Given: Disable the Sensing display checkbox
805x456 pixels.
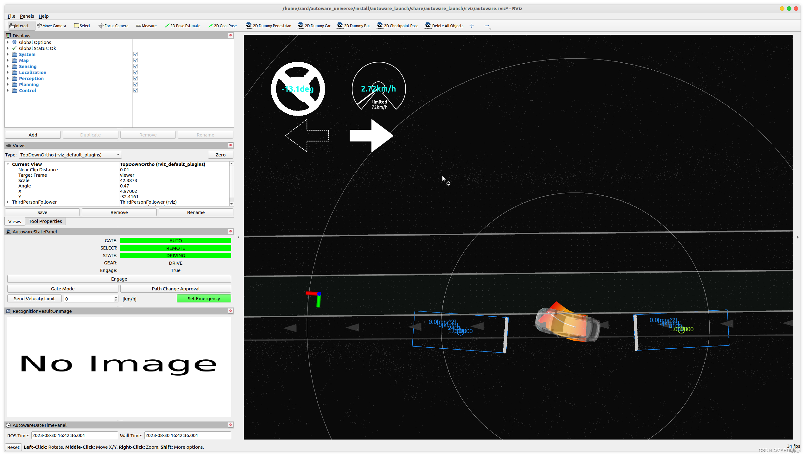Looking at the screenshot, I should pos(136,66).
